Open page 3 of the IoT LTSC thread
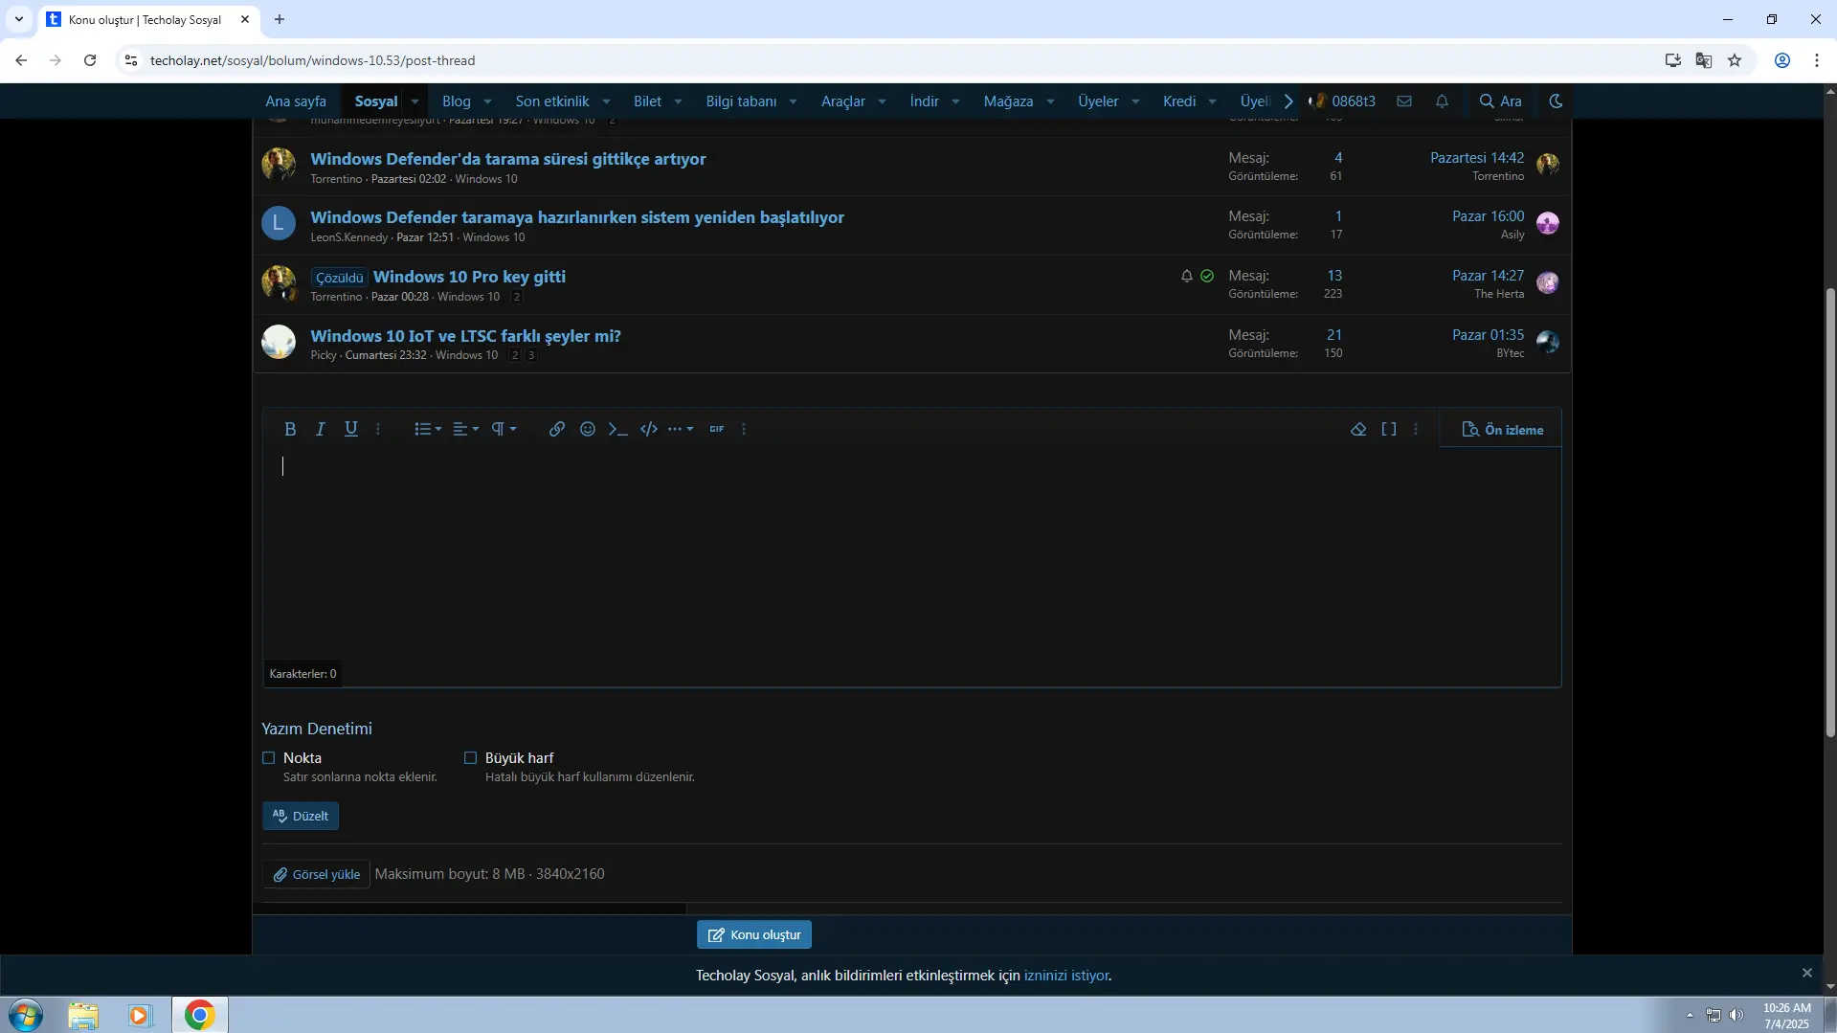Screen dimensions: 1837x1033 coord(531,355)
